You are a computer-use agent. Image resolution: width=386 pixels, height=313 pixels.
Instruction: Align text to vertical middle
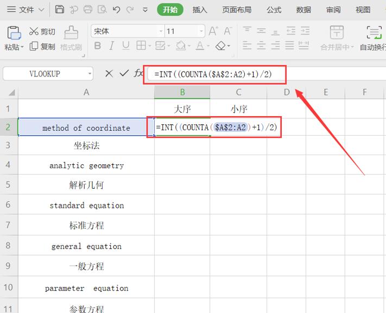coord(261,31)
